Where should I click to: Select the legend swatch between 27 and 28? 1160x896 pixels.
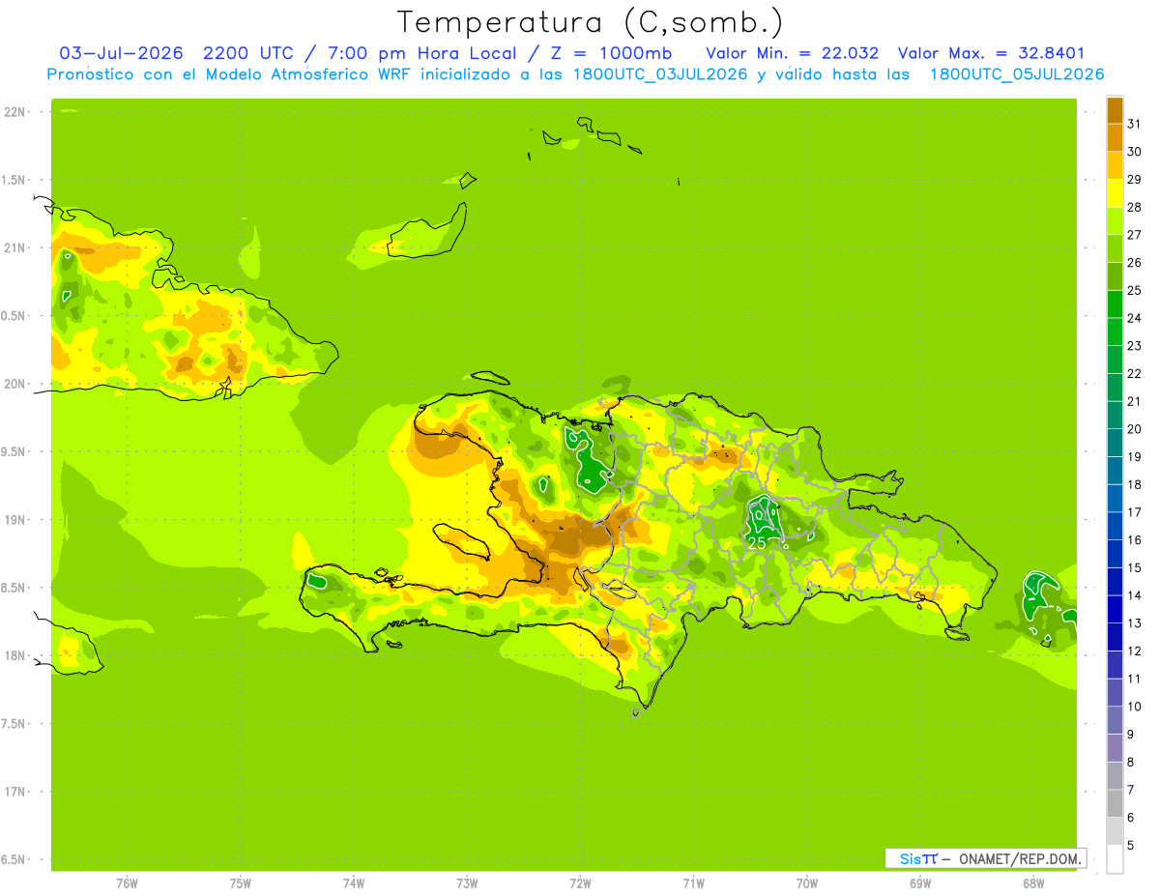click(1115, 221)
